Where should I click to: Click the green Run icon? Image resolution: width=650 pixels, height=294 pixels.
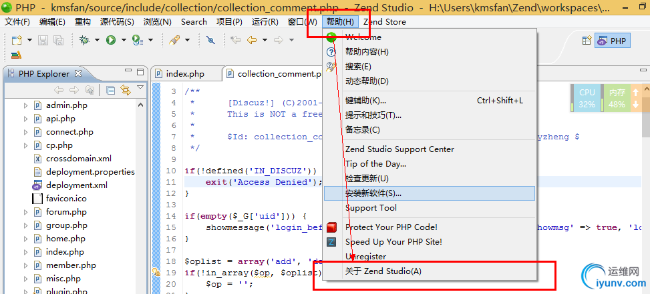[111, 40]
